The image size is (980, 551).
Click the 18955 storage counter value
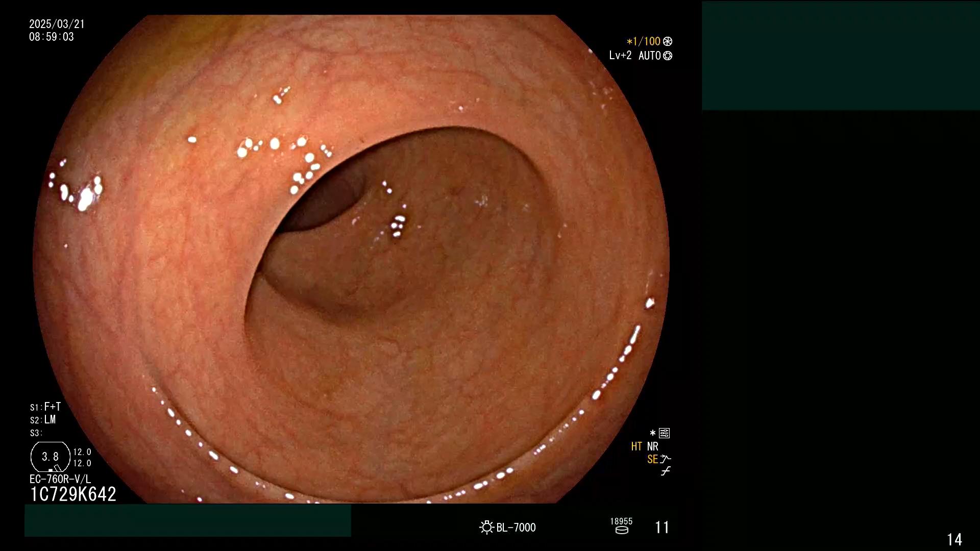(621, 521)
